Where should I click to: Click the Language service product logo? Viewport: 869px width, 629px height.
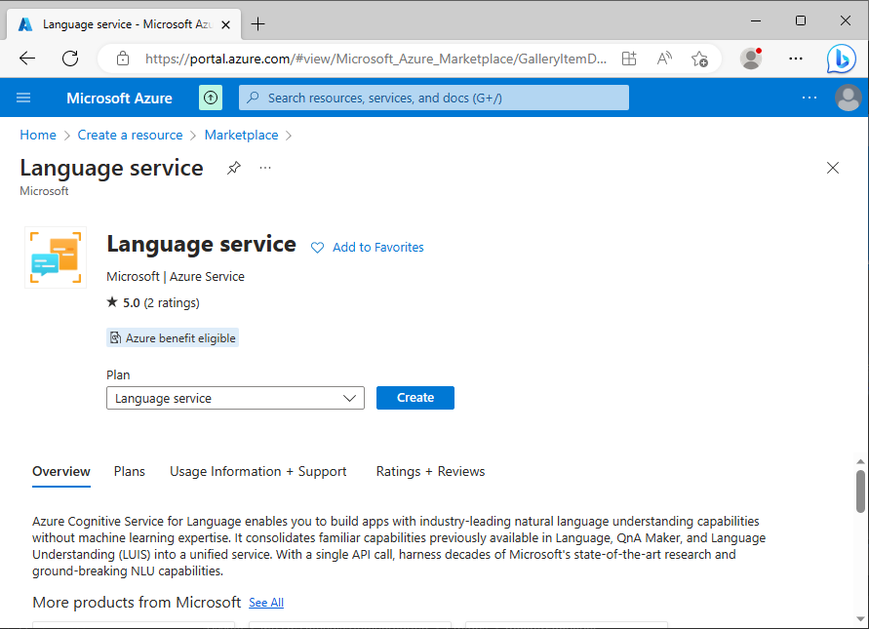[x=56, y=256]
